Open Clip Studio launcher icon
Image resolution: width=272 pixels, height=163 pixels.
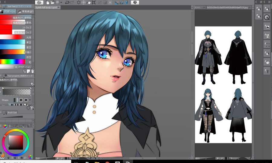click(x=39, y=2)
